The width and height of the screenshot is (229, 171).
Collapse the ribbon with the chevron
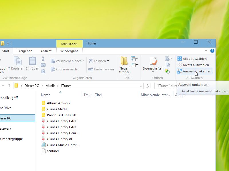[x=206, y=51]
